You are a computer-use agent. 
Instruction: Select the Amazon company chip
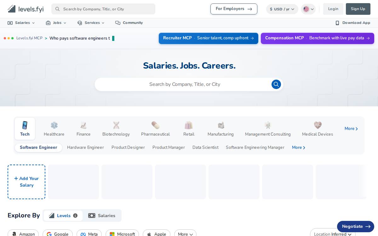23,233
